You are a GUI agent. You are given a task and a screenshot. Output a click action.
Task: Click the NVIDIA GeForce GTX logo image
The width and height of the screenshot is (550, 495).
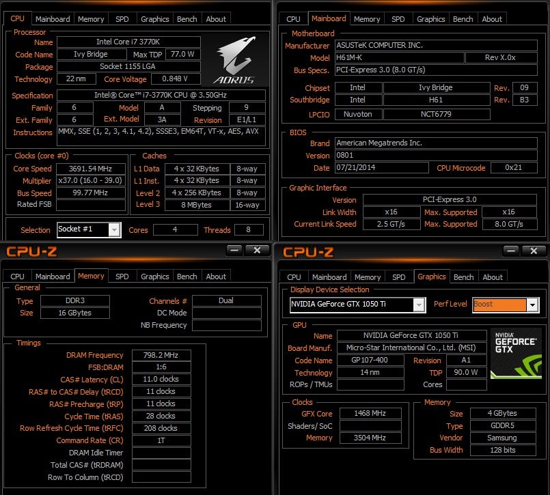point(516,354)
